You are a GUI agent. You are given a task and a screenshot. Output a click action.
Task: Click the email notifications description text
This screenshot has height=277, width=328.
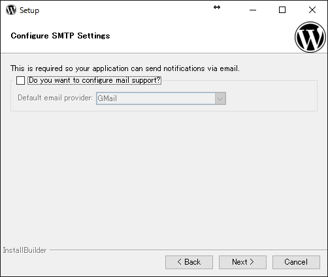(125, 68)
